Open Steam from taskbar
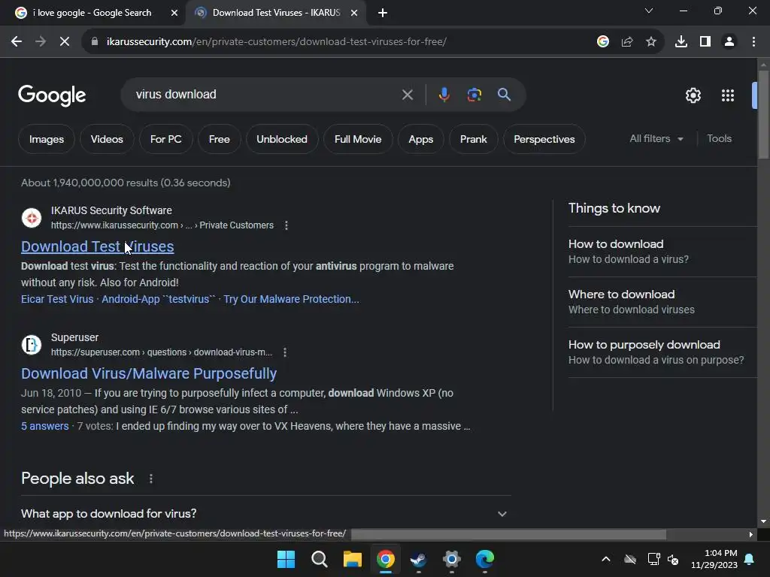This screenshot has height=577, width=770. (418, 559)
